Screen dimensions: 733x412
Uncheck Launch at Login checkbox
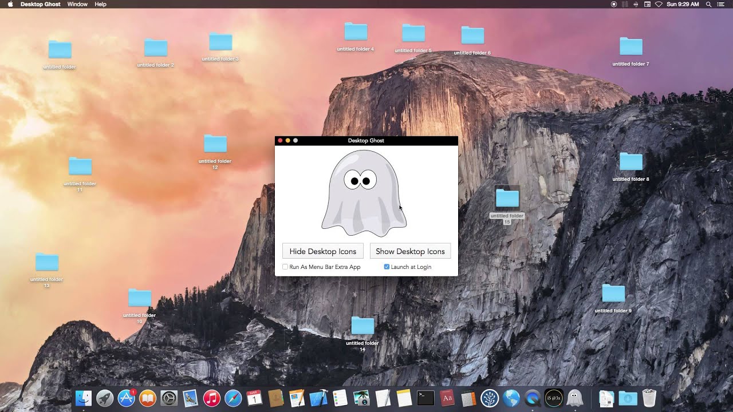pyautogui.click(x=387, y=267)
